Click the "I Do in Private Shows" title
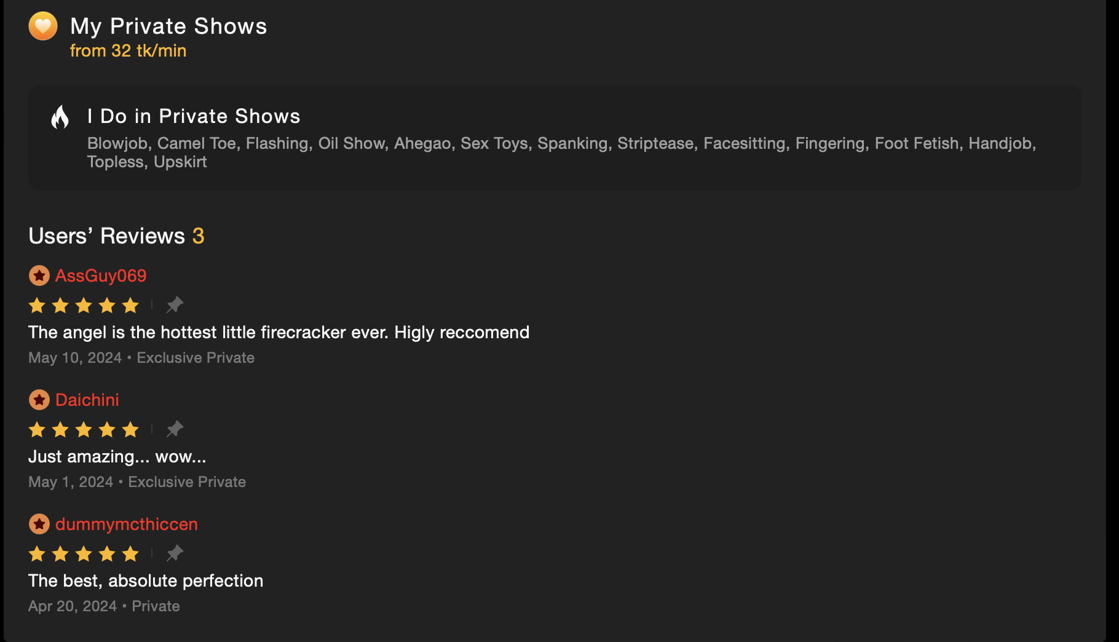Screen dimensions: 1119x642 click(194, 116)
